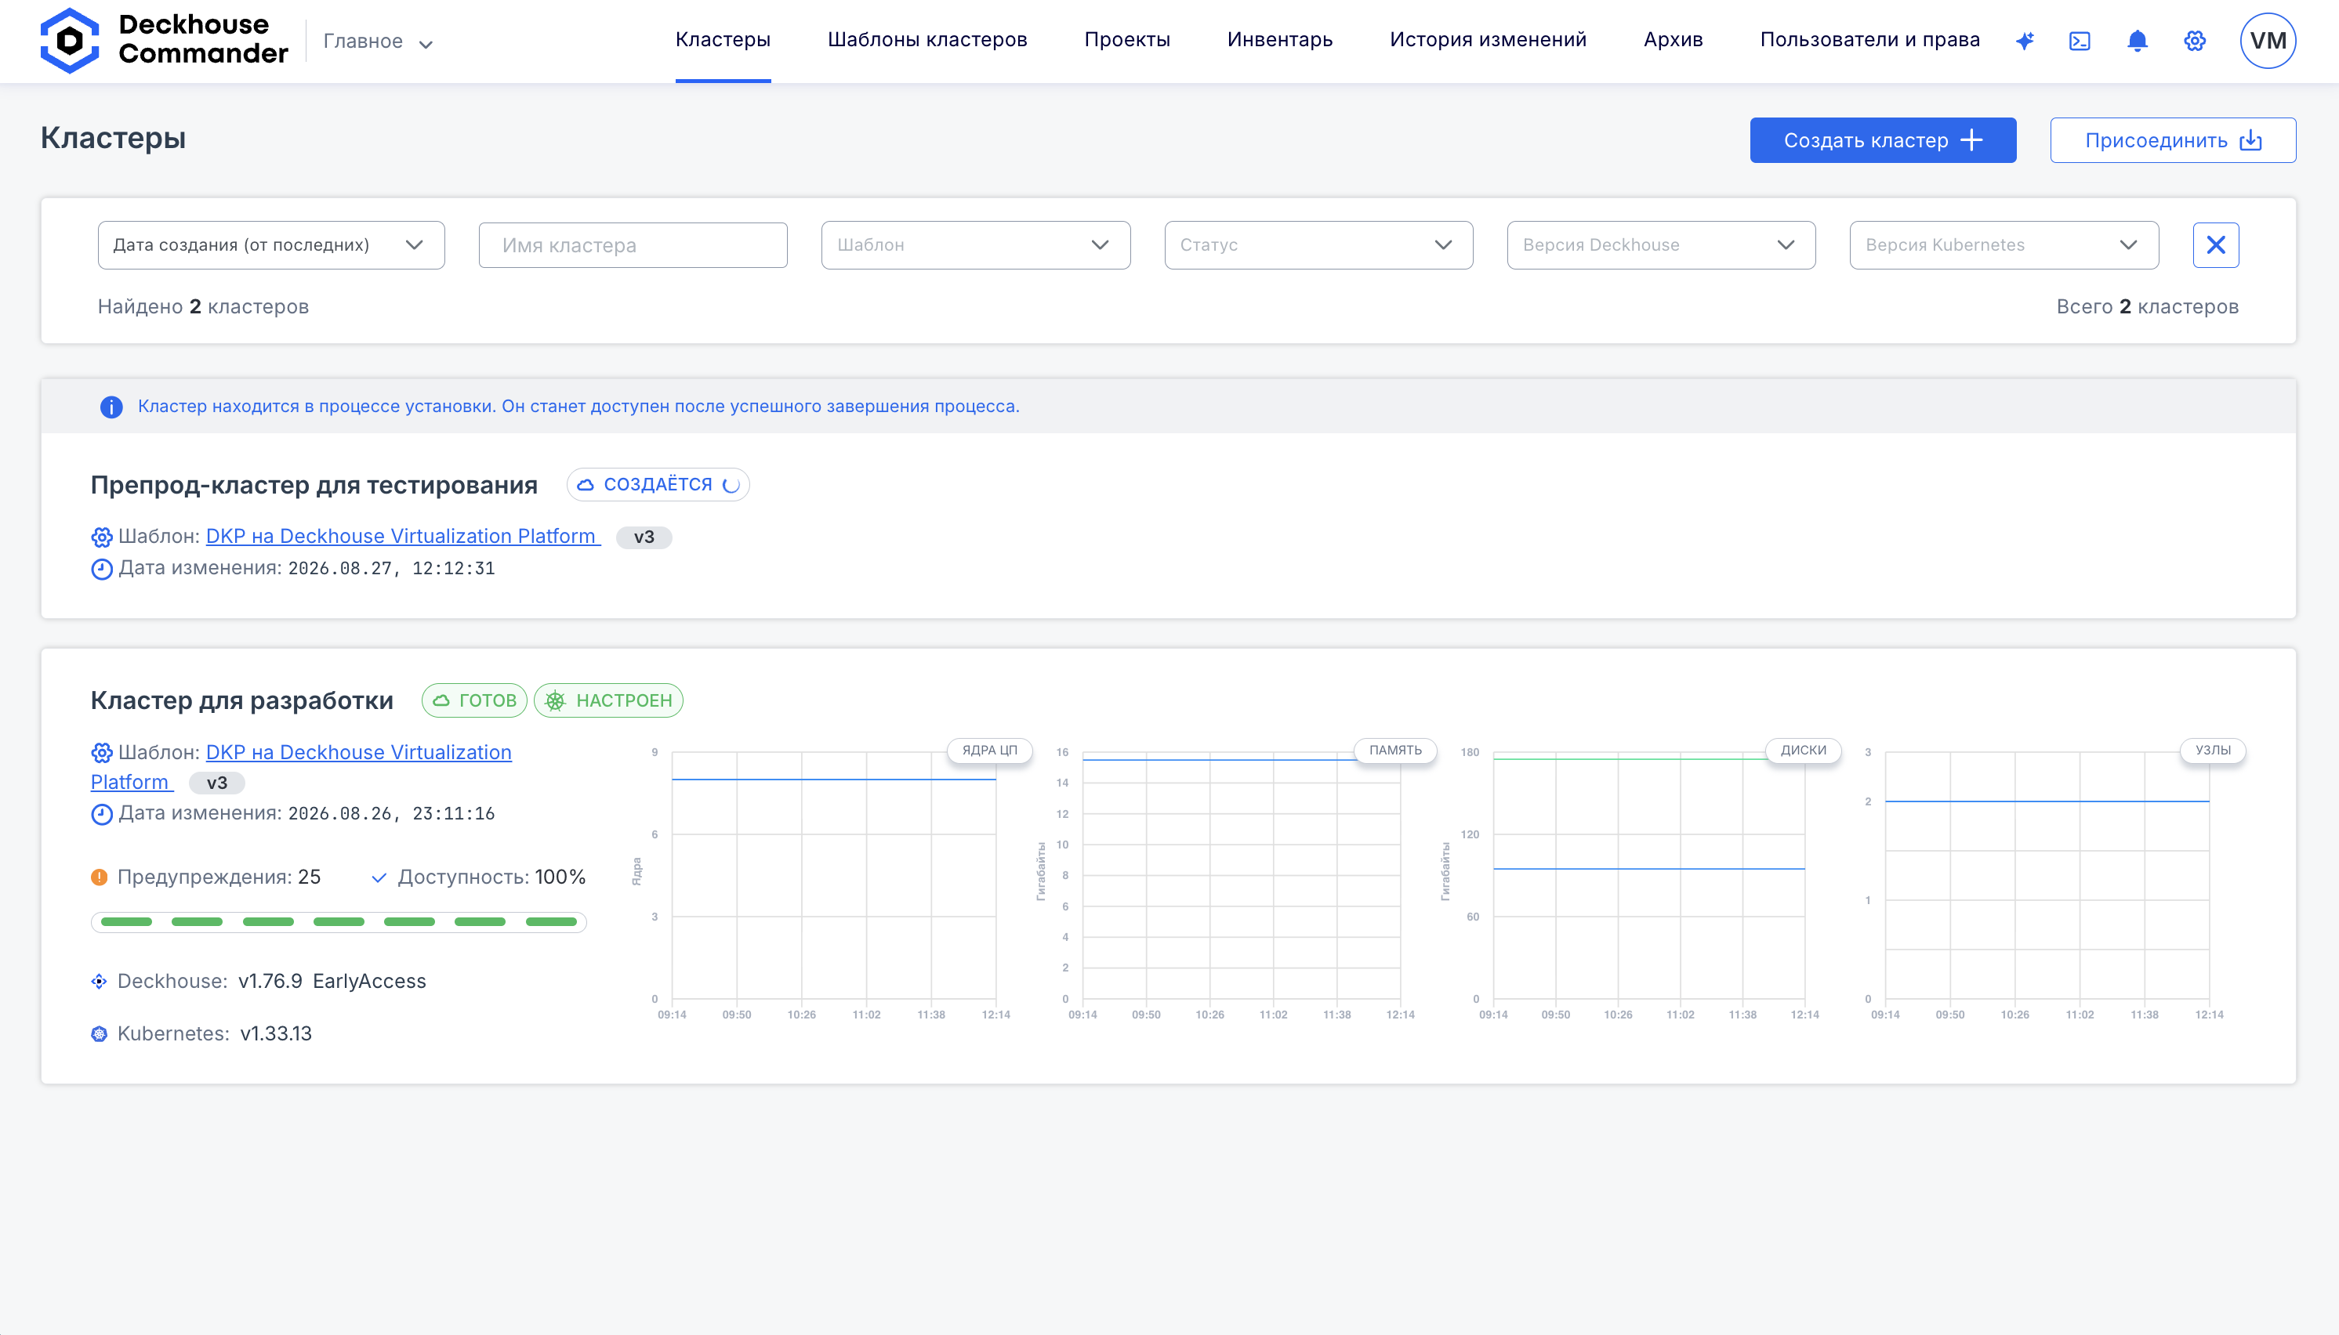This screenshot has width=2339, height=1335.
Task: Click the Присоединить button
Action: 2172,140
